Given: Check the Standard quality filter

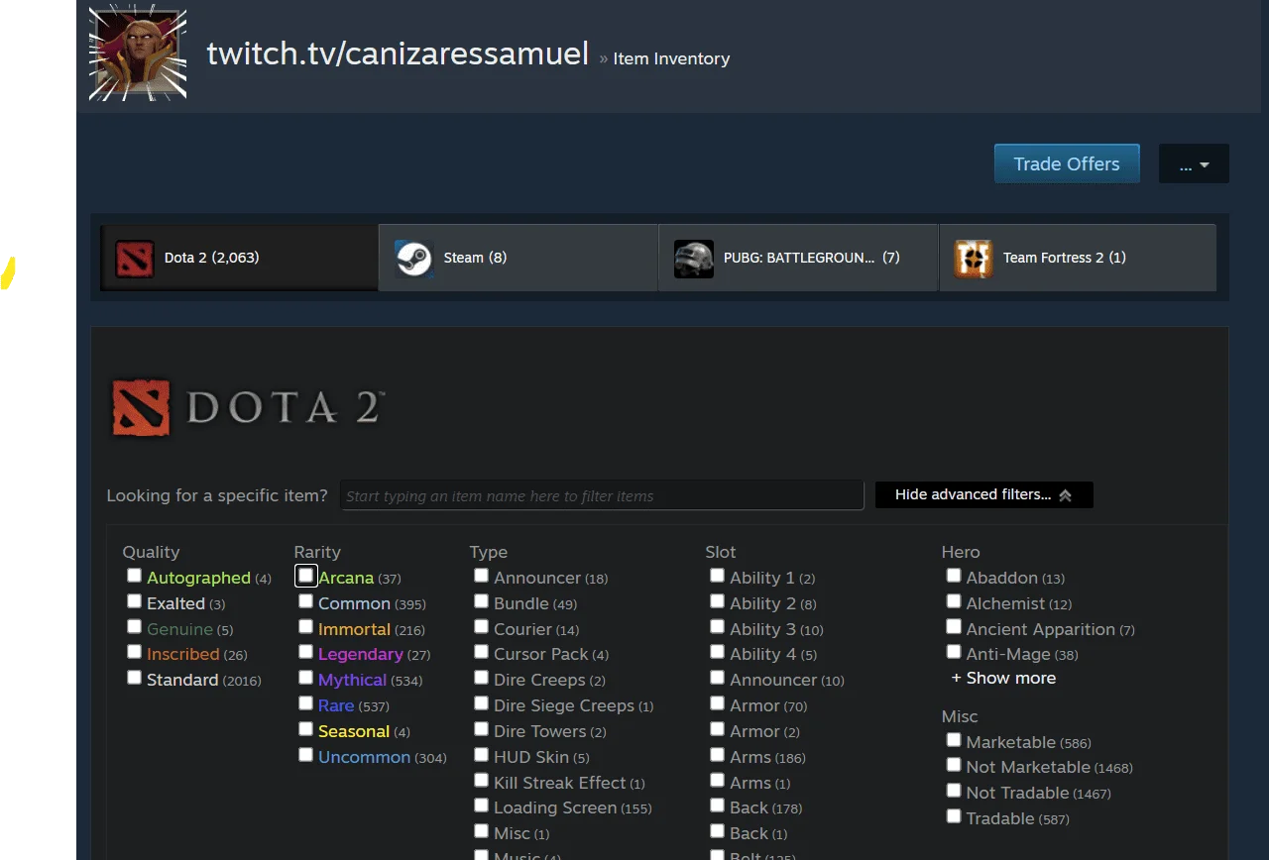Looking at the screenshot, I should click(x=134, y=678).
